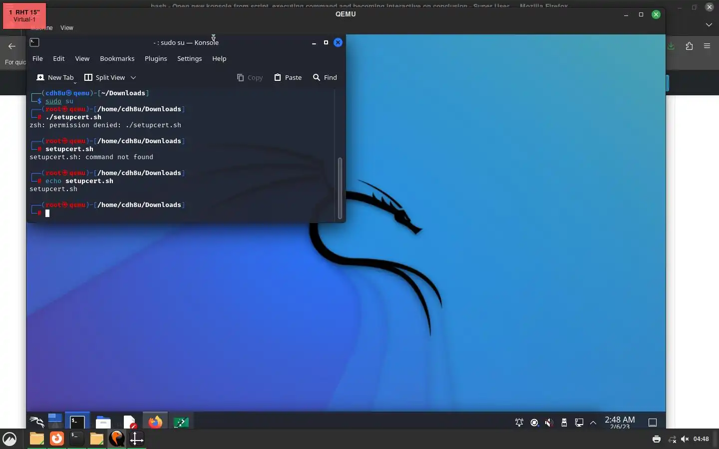719x449 pixels.
Task: Open the notifications bell in Kali tray
Action: tap(519, 423)
